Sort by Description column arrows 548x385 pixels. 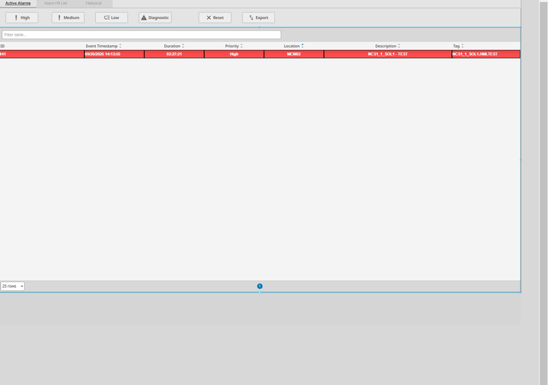(x=399, y=46)
